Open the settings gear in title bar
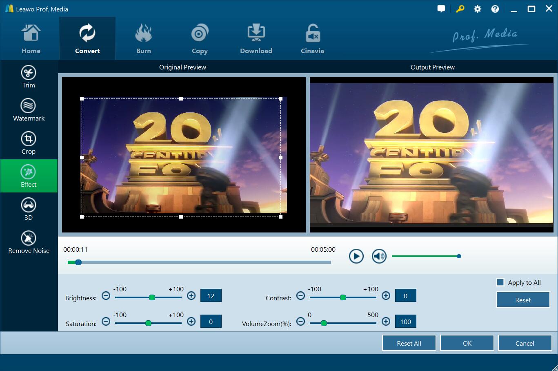 (477, 9)
